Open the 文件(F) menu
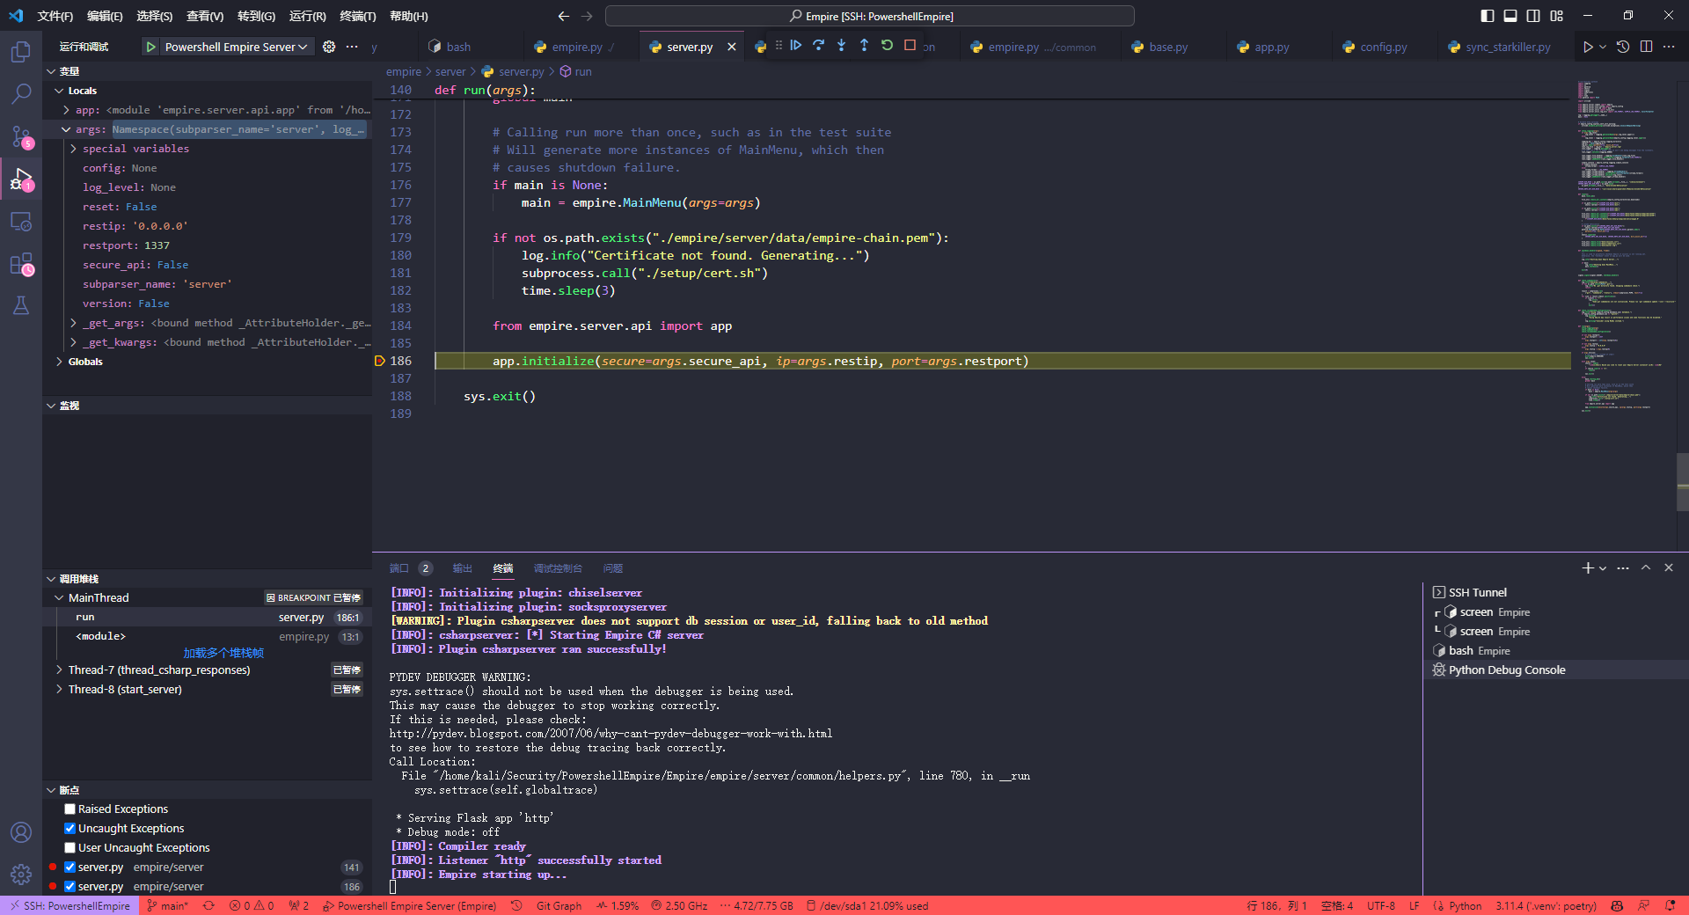This screenshot has height=915, width=1689. pos(55,16)
